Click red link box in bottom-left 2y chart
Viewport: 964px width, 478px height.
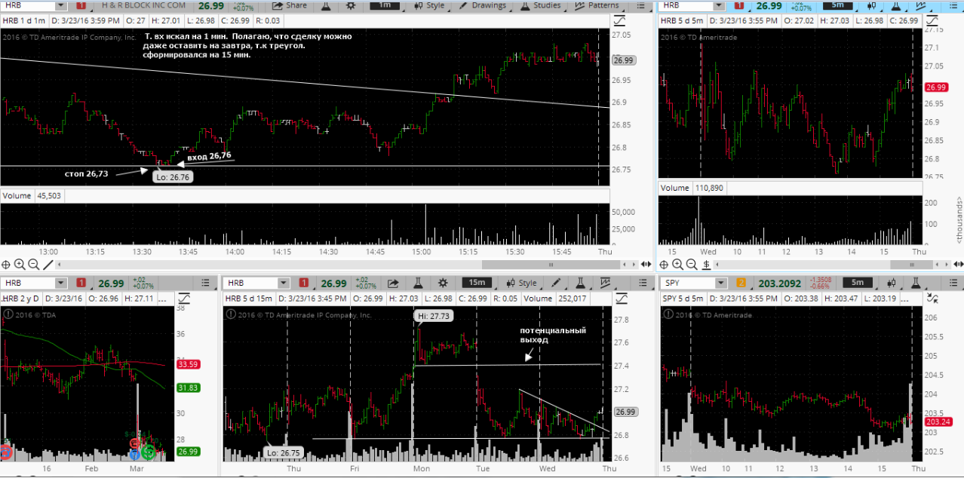tap(81, 283)
